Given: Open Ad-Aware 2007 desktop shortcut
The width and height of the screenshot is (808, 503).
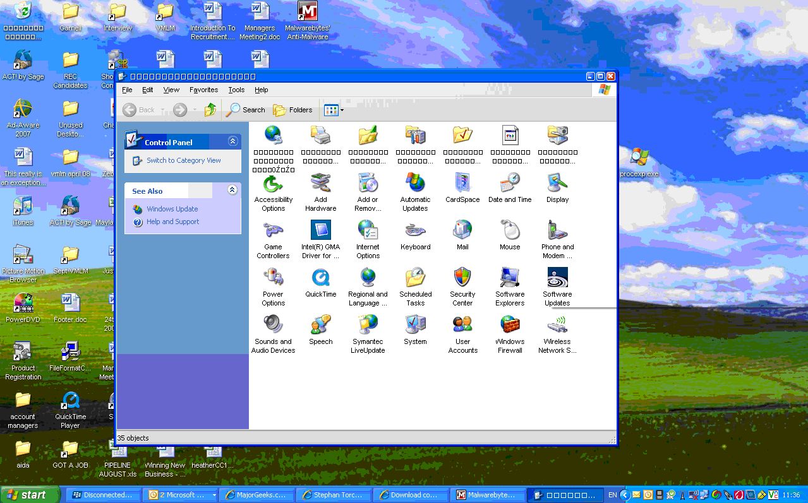Looking at the screenshot, I should point(23,118).
